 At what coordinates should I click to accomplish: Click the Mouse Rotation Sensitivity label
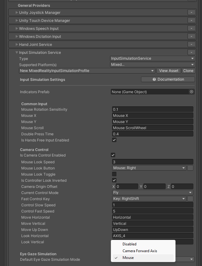click(44, 109)
